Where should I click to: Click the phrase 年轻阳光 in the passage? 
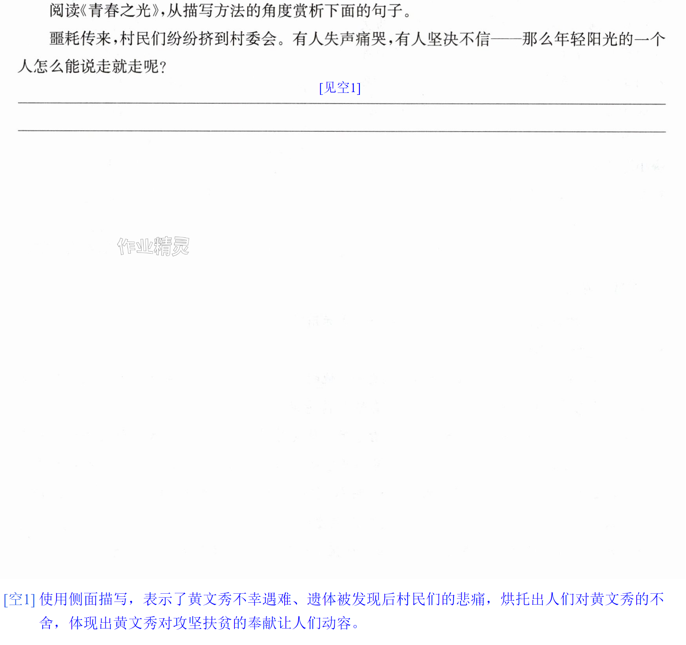click(x=585, y=39)
